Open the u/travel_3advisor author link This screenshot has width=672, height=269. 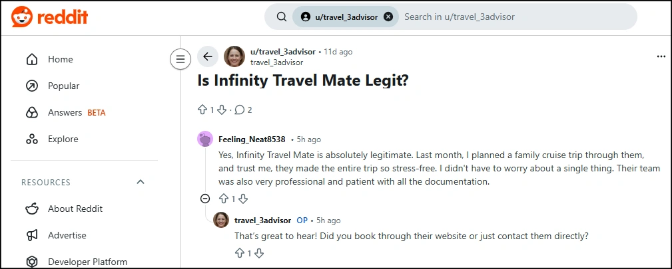click(x=283, y=52)
